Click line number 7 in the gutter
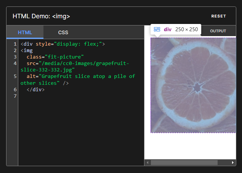242x173 pixels. (x=14, y=96)
